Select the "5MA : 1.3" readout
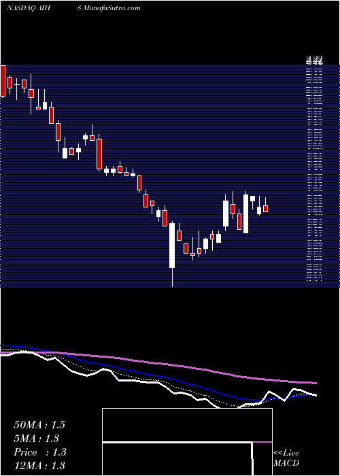This screenshot has height=476, width=340. click(37, 439)
